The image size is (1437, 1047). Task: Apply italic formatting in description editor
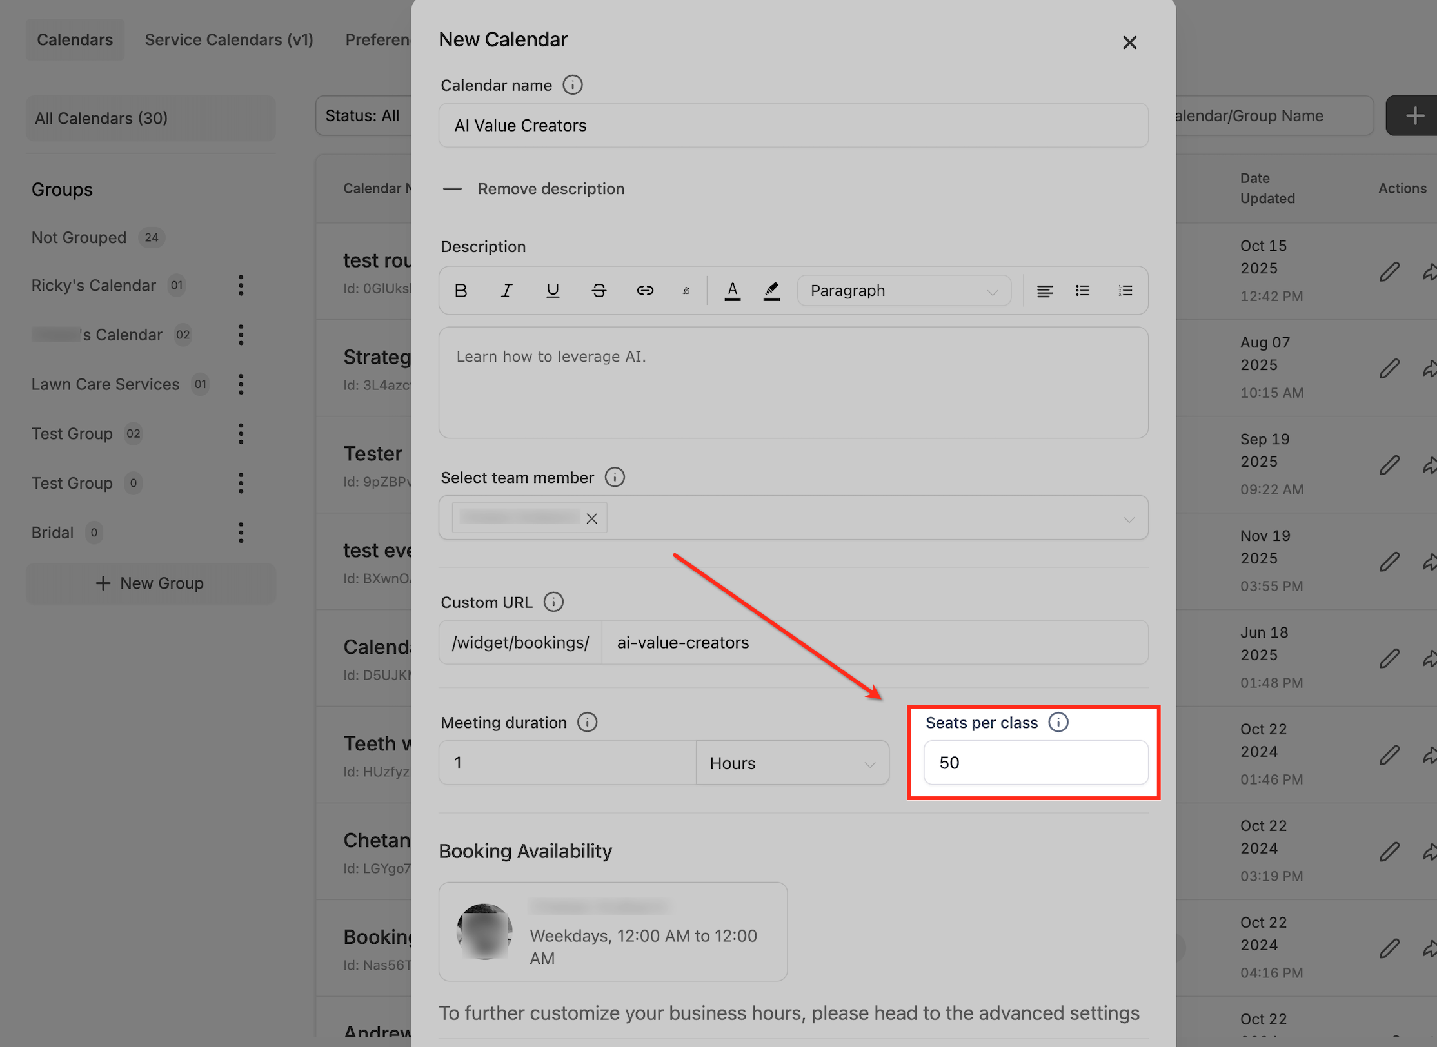[507, 291]
